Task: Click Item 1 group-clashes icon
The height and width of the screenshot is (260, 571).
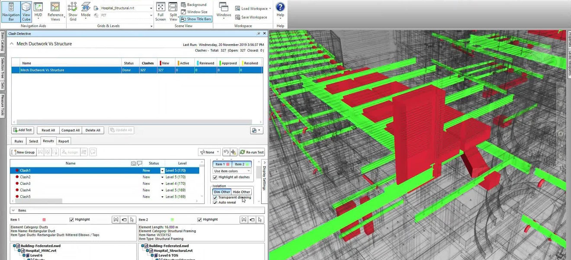Action: [116, 220]
